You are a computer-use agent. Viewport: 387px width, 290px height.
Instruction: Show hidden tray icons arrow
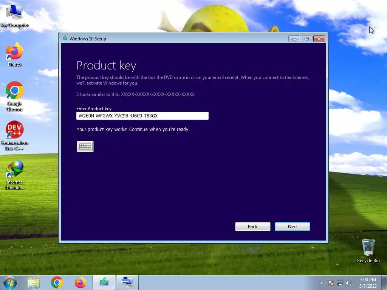coord(321,283)
